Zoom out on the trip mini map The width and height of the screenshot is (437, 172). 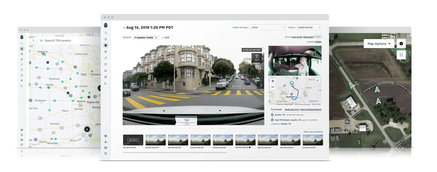[x=273, y=87]
